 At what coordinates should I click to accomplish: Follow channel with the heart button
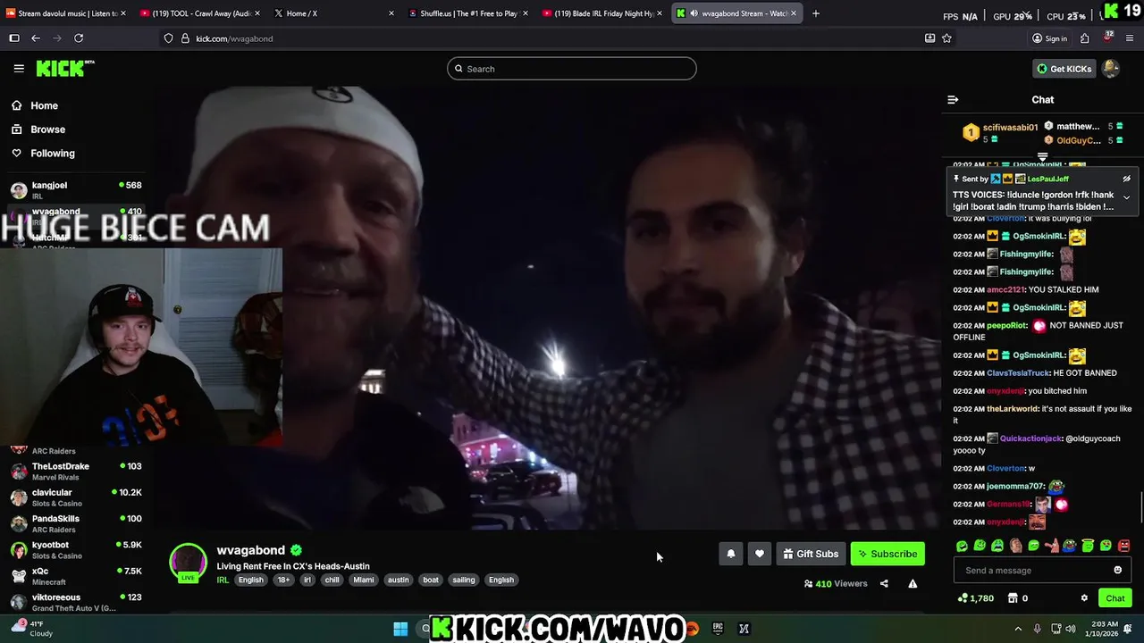click(x=760, y=554)
